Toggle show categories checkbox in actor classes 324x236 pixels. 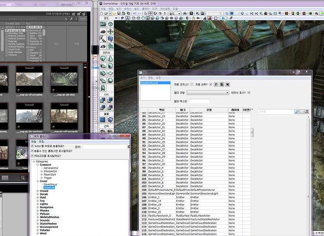[x=32, y=156]
